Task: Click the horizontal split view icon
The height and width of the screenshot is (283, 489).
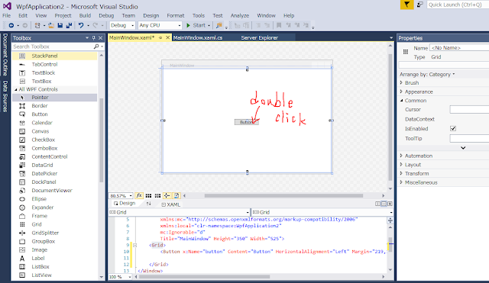Action: tap(384, 204)
